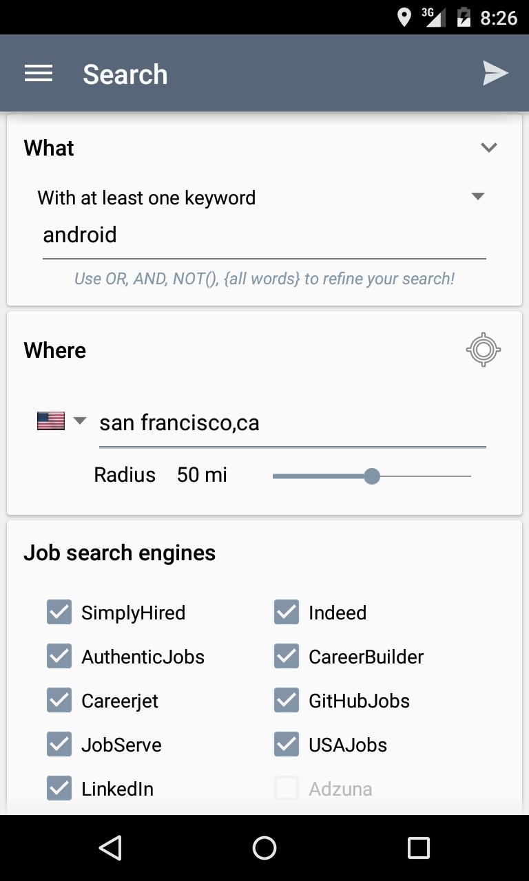529x881 pixels.
Task: Click the US flag country icon
Action: tap(50, 421)
